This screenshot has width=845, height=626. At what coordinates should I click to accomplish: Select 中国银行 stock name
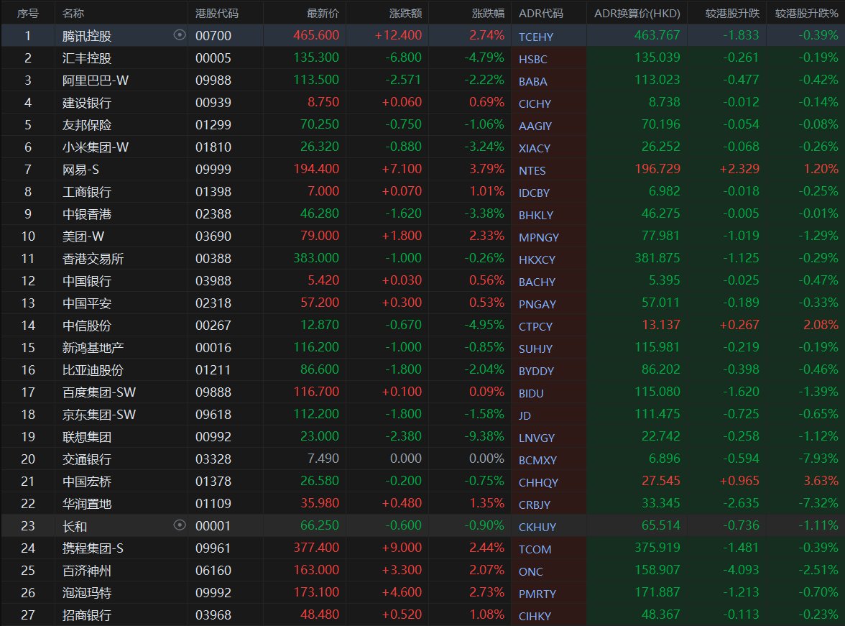click(87, 281)
